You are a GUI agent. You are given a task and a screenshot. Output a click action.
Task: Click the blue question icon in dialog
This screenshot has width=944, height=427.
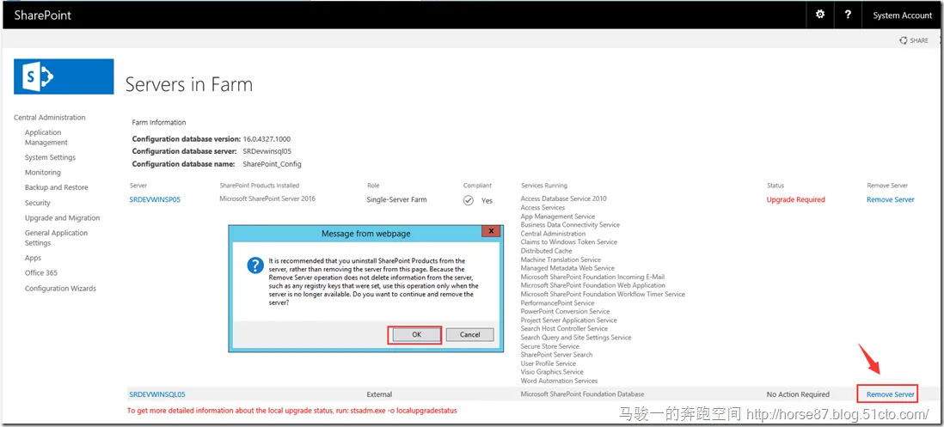pos(256,265)
